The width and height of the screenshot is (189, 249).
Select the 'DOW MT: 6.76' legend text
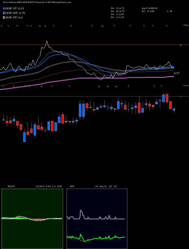(15, 13)
